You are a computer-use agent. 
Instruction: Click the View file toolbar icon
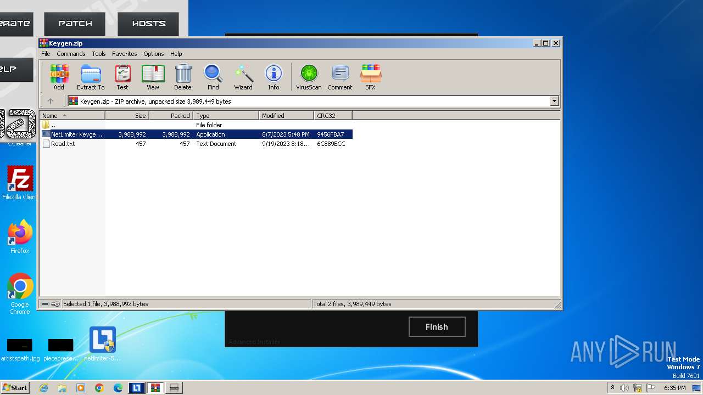click(x=153, y=77)
